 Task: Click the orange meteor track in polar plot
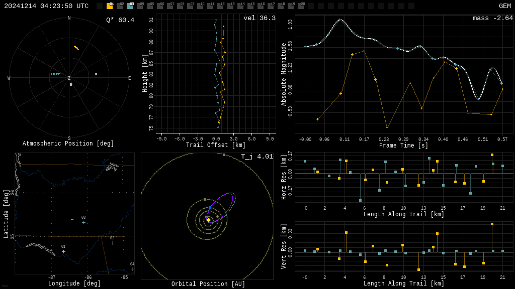point(76,48)
